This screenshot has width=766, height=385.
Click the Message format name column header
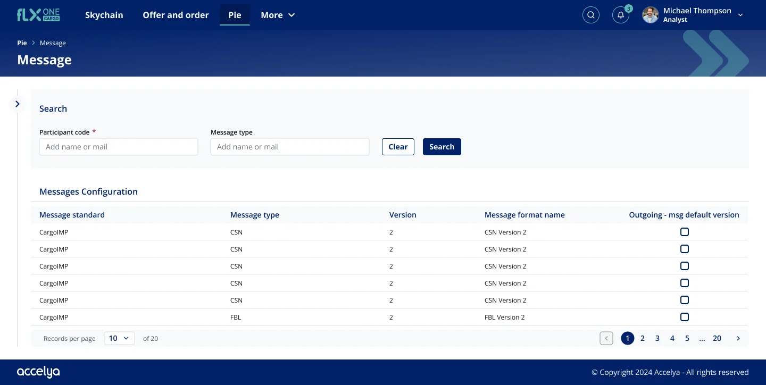tap(524, 215)
